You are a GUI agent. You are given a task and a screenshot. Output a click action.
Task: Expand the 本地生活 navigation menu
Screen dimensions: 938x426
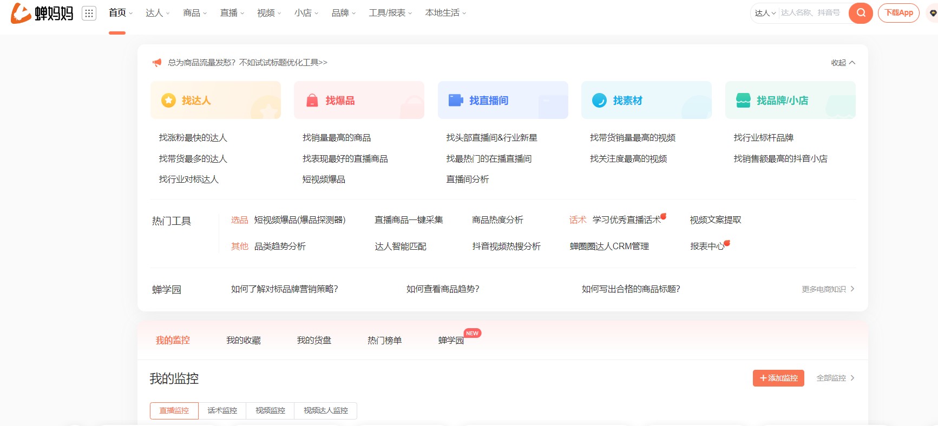click(445, 13)
